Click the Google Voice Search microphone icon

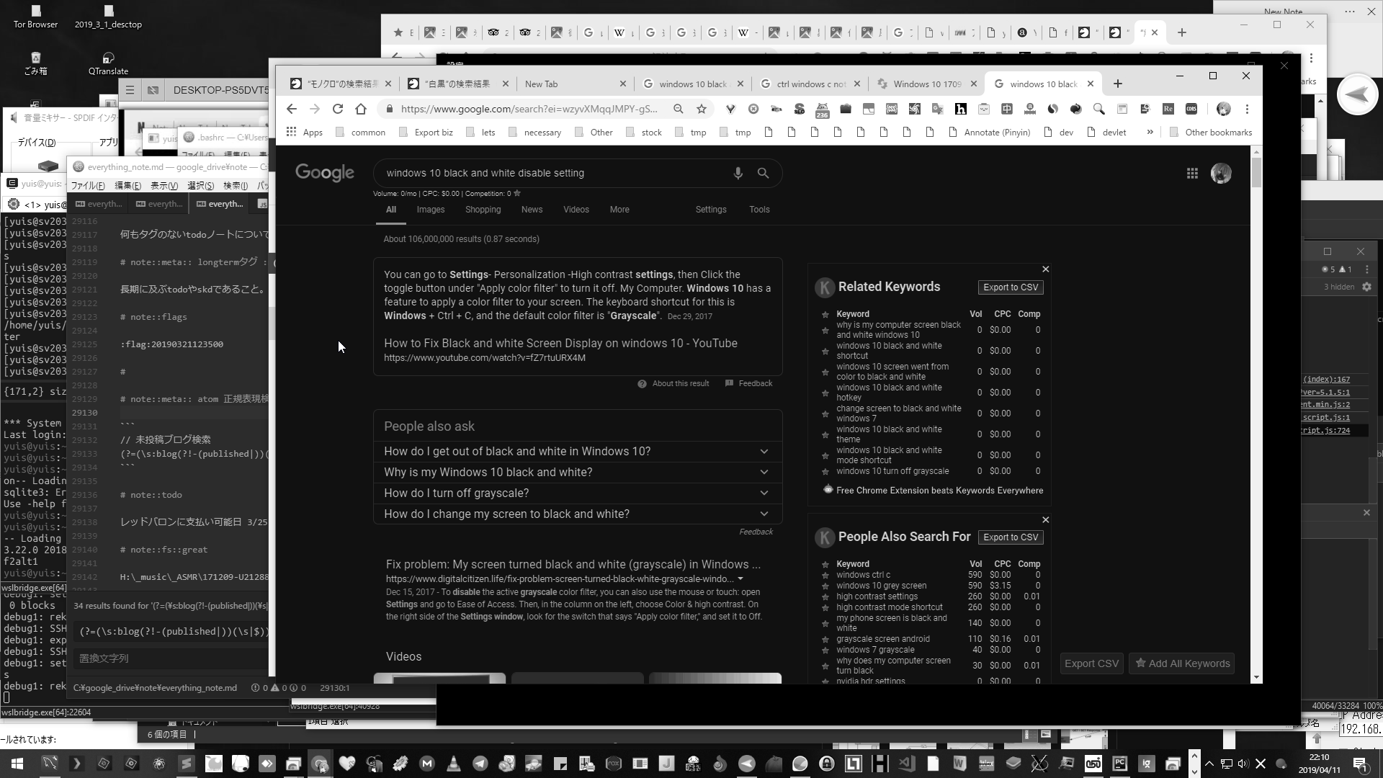[738, 173]
